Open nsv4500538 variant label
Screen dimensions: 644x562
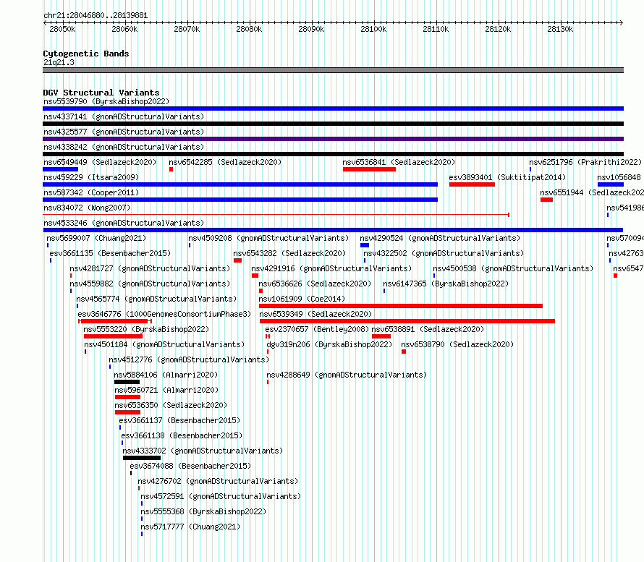click(513, 268)
